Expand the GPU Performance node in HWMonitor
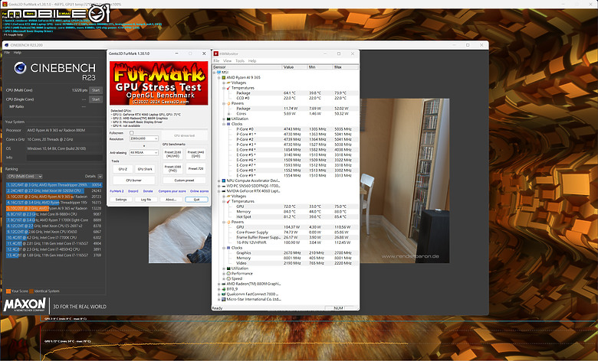This screenshot has height=361, width=598. [224, 274]
